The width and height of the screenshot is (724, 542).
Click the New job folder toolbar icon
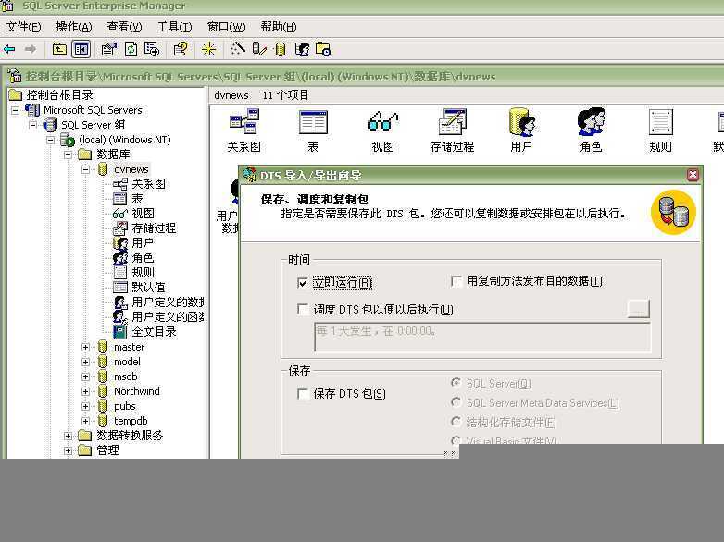click(323, 49)
